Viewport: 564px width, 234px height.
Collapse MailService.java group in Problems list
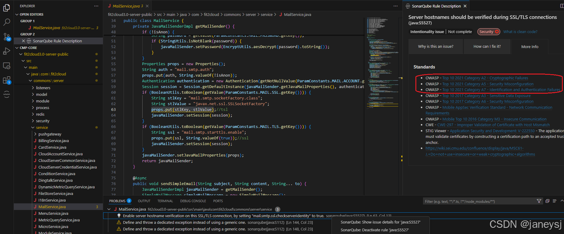[109, 209]
